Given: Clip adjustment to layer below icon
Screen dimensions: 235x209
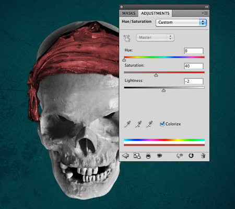Looking at the screenshot, I should click(148, 156).
